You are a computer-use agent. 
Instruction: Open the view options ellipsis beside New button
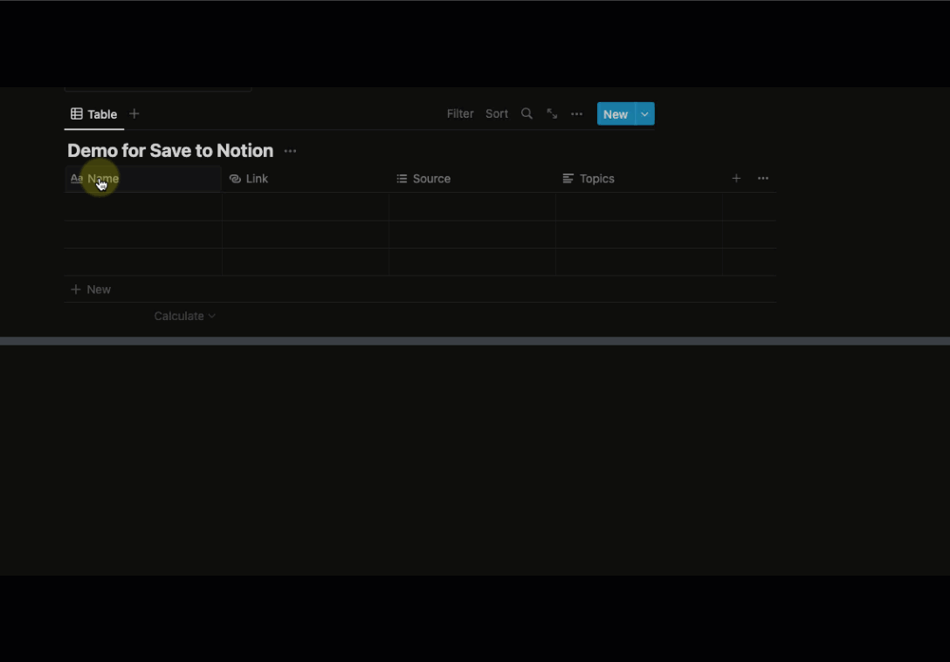pyautogui.click(x=576, y=114)
